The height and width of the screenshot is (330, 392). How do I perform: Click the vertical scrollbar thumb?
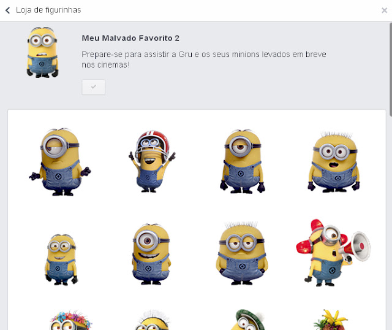(x=391, y=69)
